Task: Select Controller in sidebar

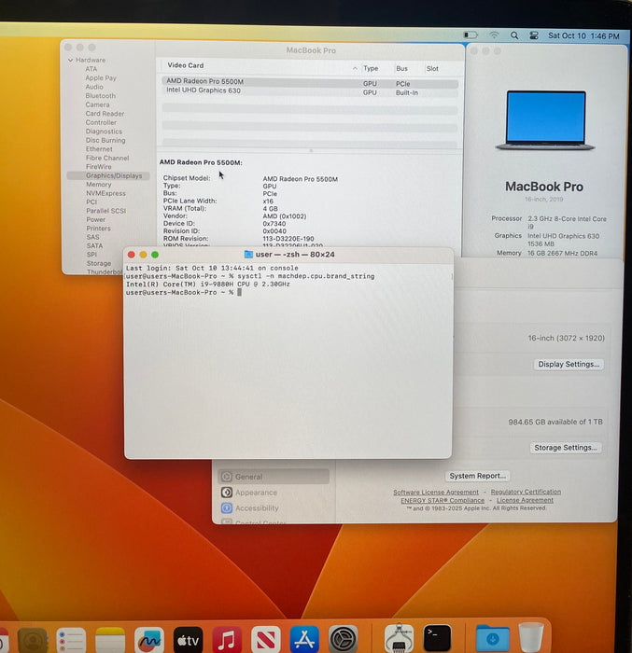Action: (x=101, y=122)
